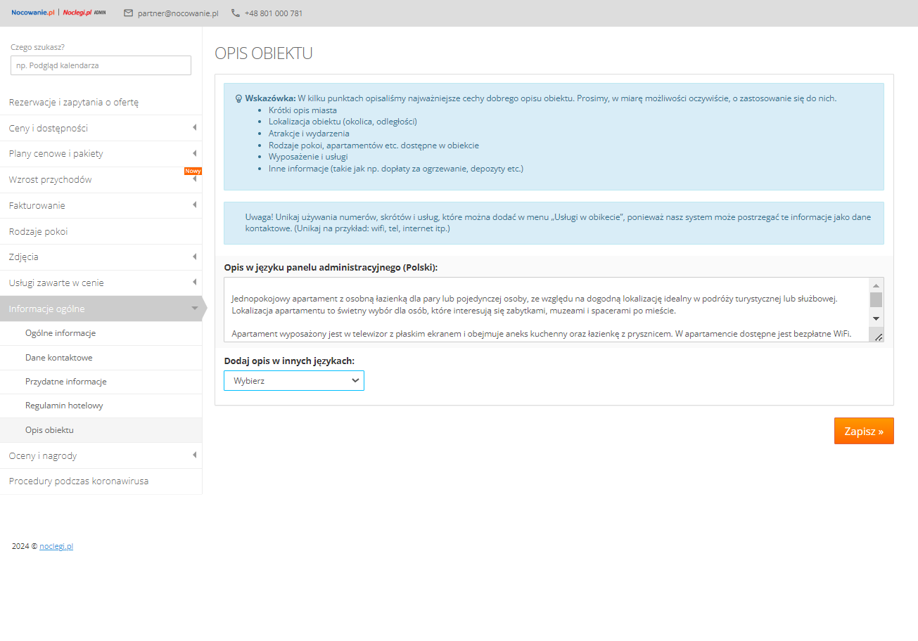Select Dane kontaktowe submenu item
This screenshot has height=641, width=918.
[59, 358]
